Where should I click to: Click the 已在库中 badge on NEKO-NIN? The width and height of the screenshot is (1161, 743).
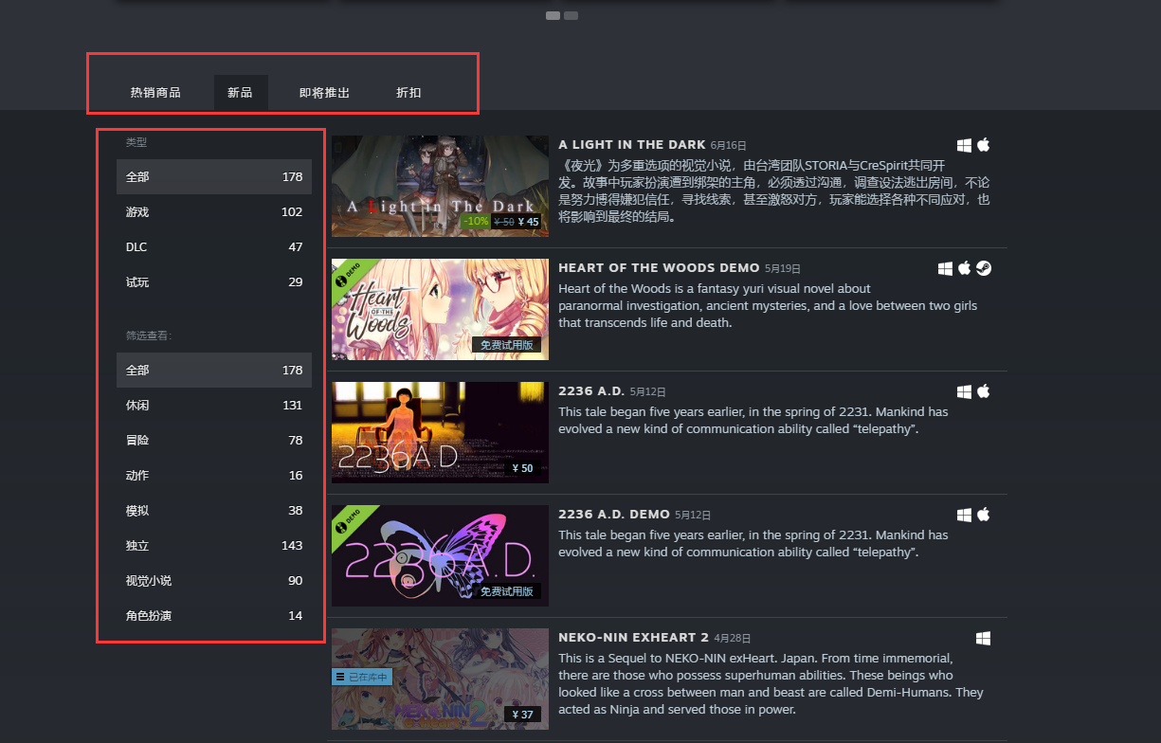(x=361, y=677)
